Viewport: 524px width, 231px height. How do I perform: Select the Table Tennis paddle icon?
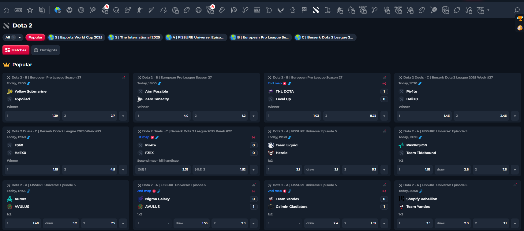point(269,10)
